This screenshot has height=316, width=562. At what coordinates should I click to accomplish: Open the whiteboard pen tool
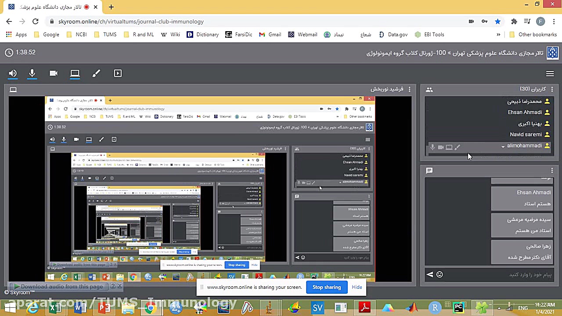click(x=96, y=73)
